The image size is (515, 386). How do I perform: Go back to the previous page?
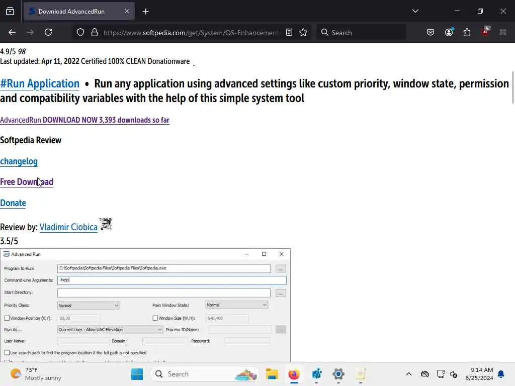point(12,32)
